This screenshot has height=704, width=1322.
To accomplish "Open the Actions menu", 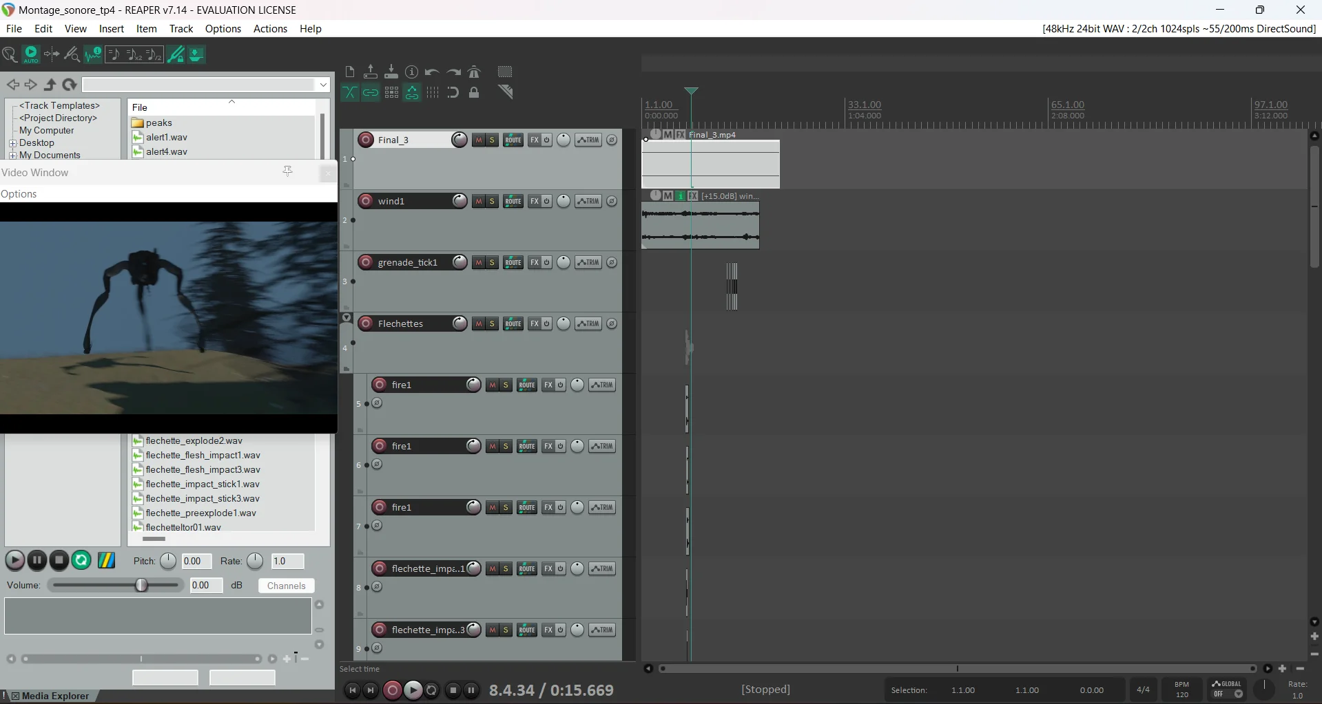I will point(270,28).
